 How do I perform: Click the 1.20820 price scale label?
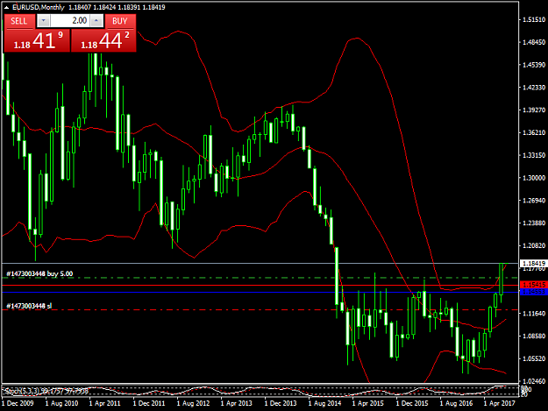[x=534, y=245]
